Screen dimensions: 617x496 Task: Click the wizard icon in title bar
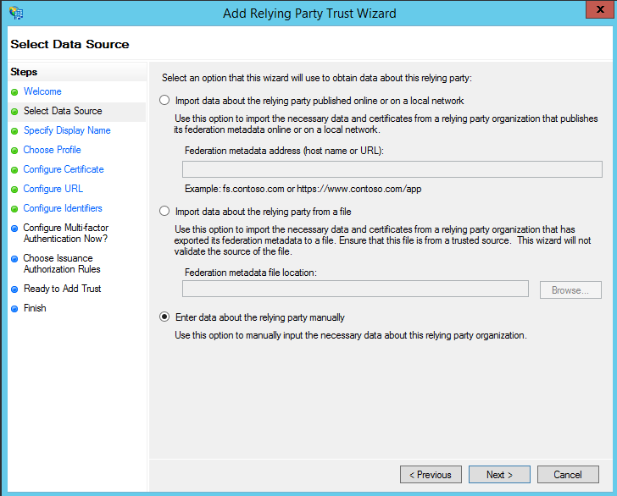click(15, 13)
